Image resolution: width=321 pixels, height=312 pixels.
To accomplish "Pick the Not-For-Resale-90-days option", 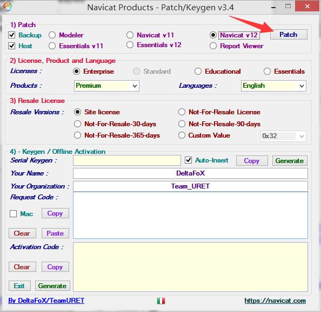I will [x=182, y=124].
